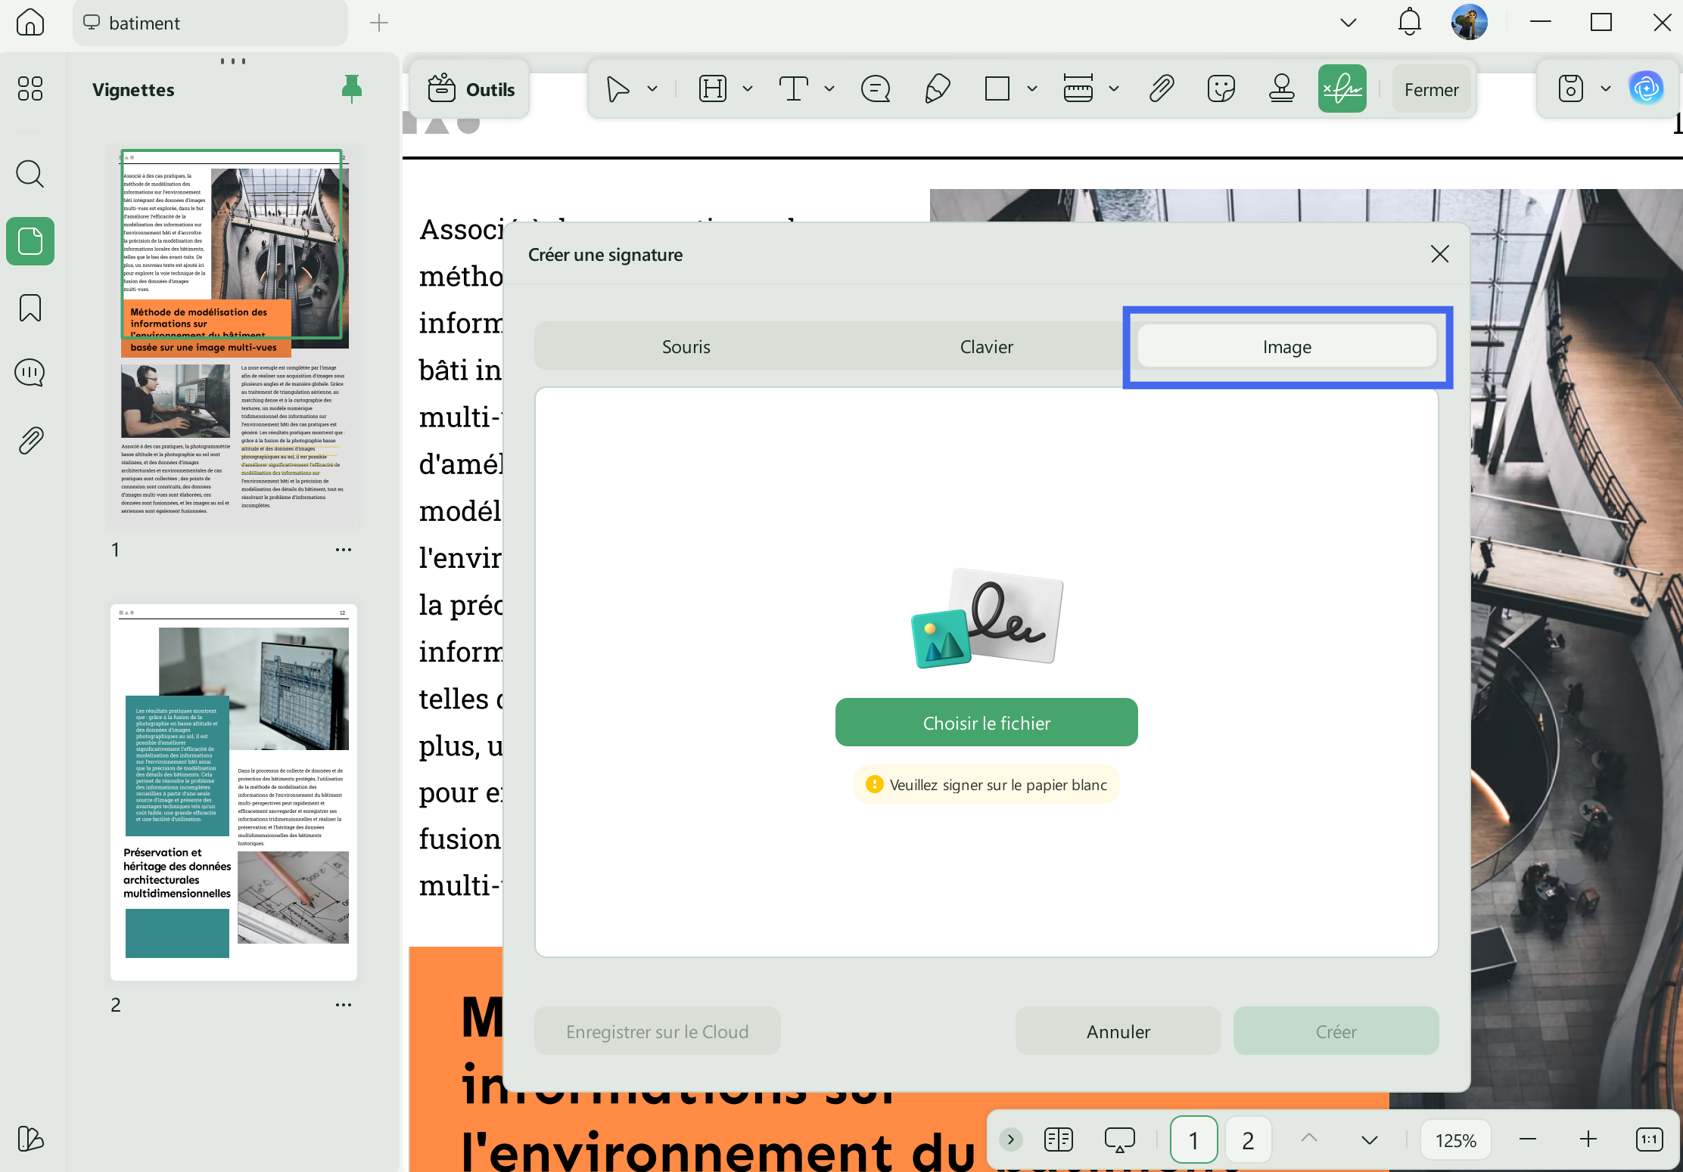Go to next page arrow
Screen dimensions: 1683x1172
pos(1369,1139)
